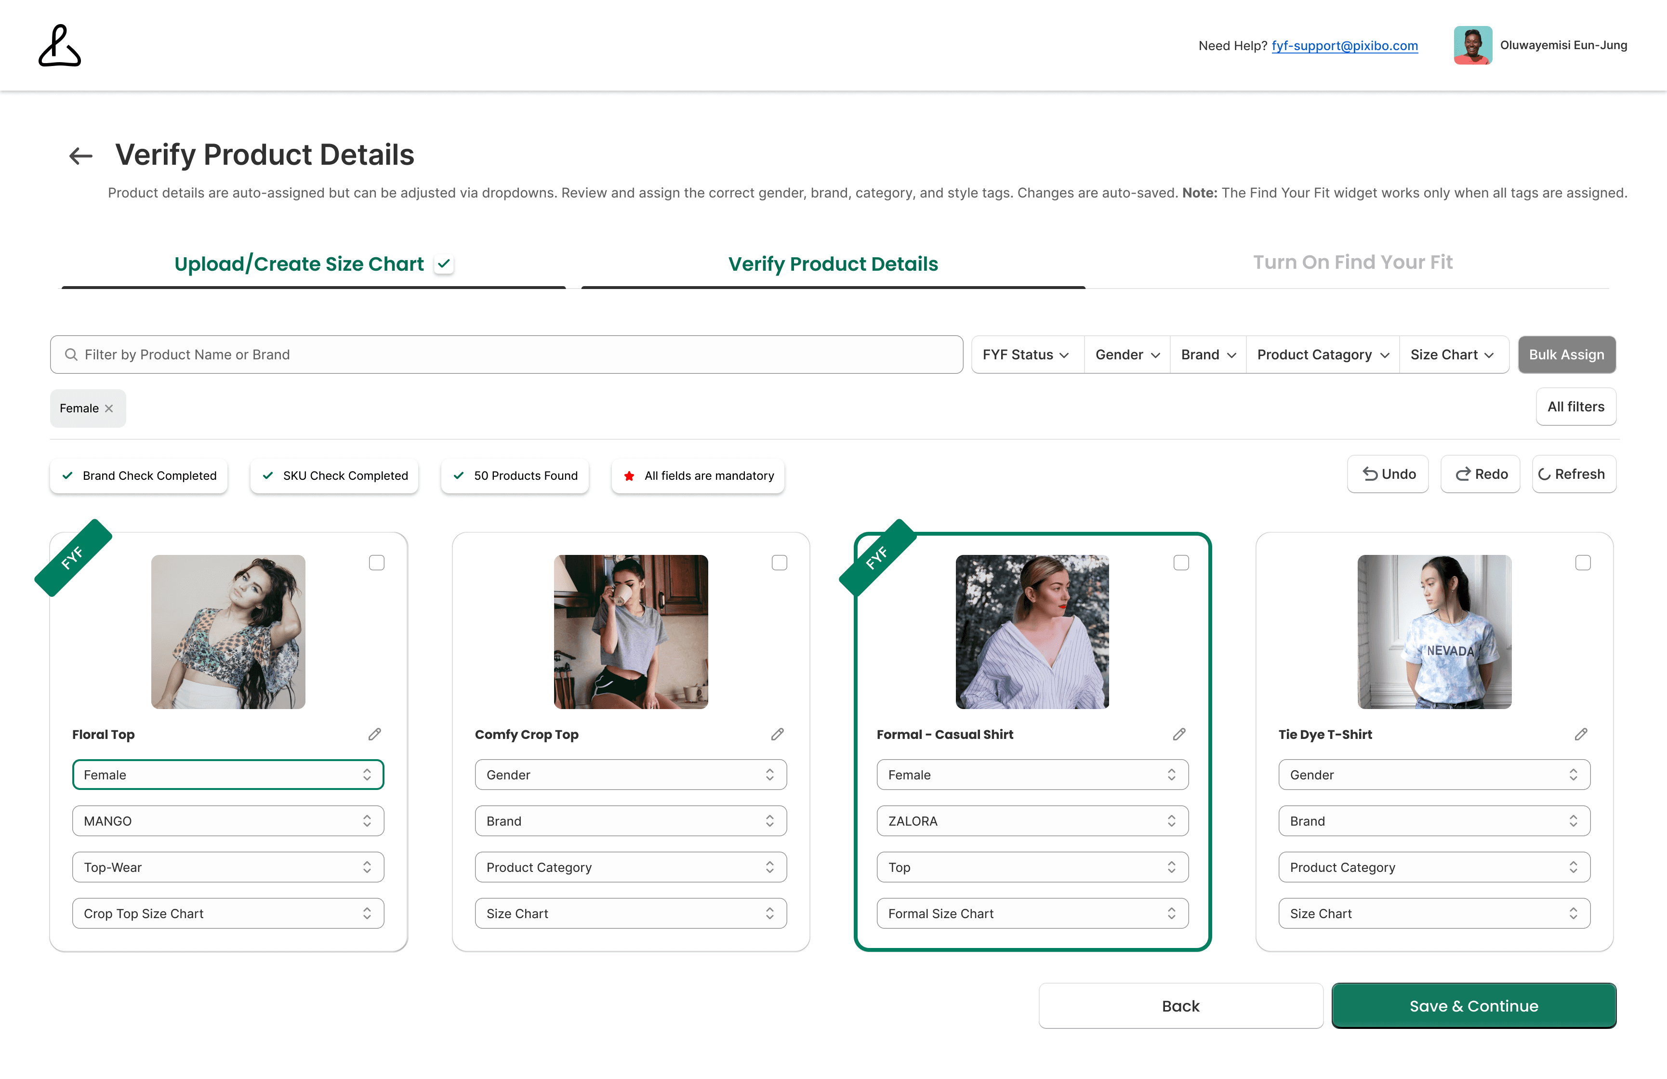This screenshot has width=1667, height=1079.
Task: Click the back arrow beside page title
Action: click(x=80, y=156)
